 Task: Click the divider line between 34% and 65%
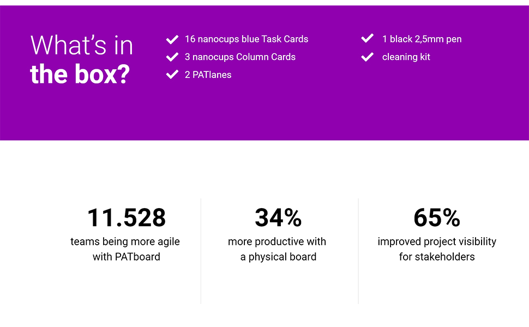tap(358, 251)
